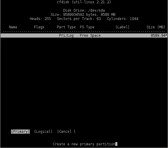Click the Pri/Log partition type entry
The image size is (168, 148).
click(x=66, y=36)
